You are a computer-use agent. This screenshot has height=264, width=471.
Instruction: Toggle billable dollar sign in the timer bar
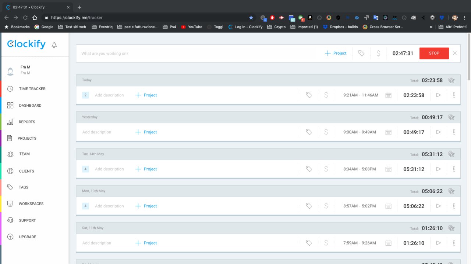(x=378, y=53)
